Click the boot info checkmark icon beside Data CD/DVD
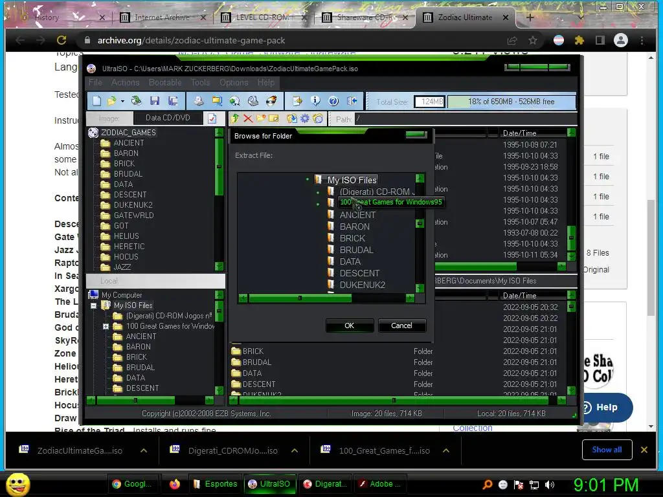 (x=212, y=119)
